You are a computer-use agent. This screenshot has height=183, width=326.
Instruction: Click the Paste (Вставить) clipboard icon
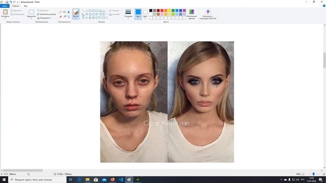coord(5,12)
